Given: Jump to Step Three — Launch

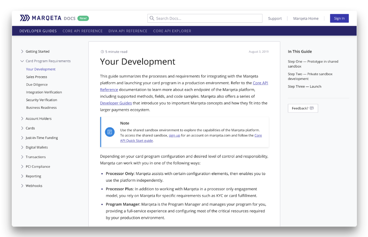Looking at the screenshot, I should click(x=305, y=87).
